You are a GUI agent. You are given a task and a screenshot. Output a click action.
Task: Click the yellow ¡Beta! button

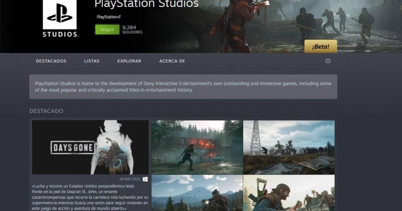321,47
